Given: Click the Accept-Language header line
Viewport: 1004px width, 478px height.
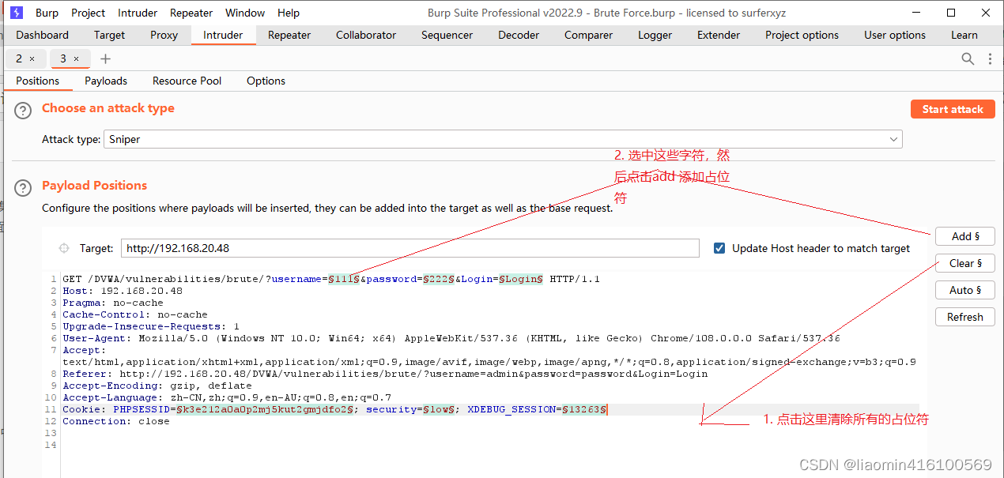Looking at the screenshot, I should coord(227,397).
